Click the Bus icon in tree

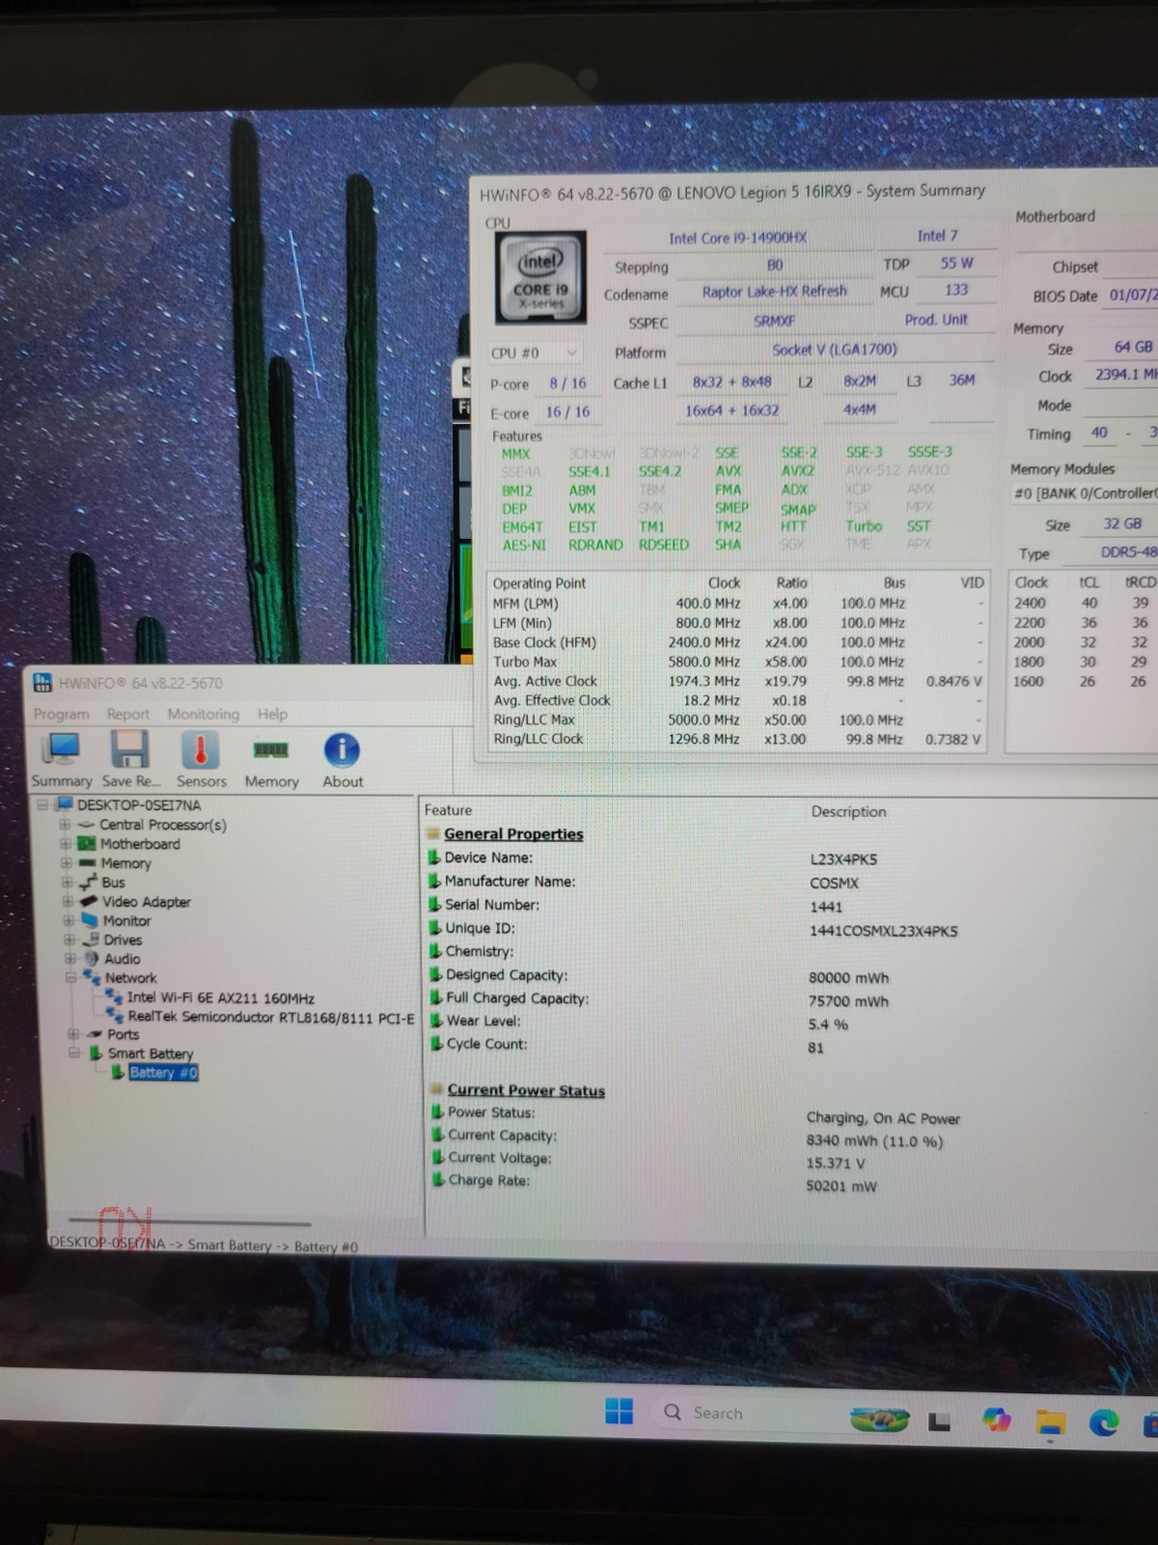coord(88,883)
